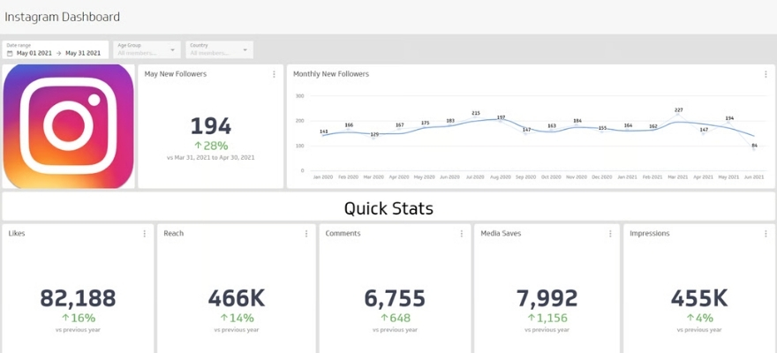The width and height of the screenshot is (777, 353).
Task: Click the 466K Reach value
Action: pos(237,298)
